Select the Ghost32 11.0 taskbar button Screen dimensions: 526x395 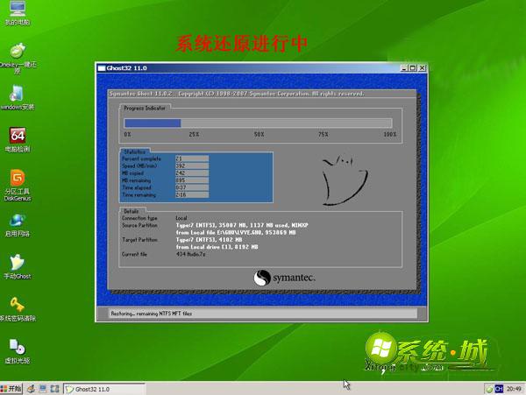pos(104,389)
